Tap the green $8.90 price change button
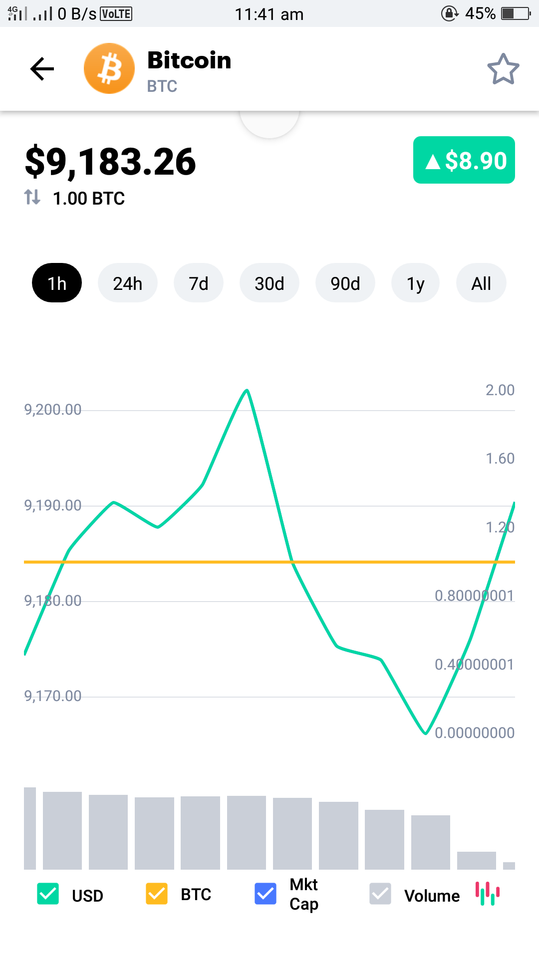The image size is (539, 958). click(x=464, y=160)
